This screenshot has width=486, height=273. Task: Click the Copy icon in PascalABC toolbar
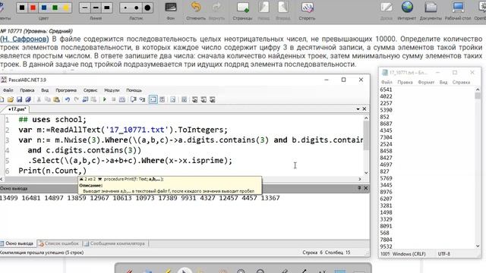[47, 99]
